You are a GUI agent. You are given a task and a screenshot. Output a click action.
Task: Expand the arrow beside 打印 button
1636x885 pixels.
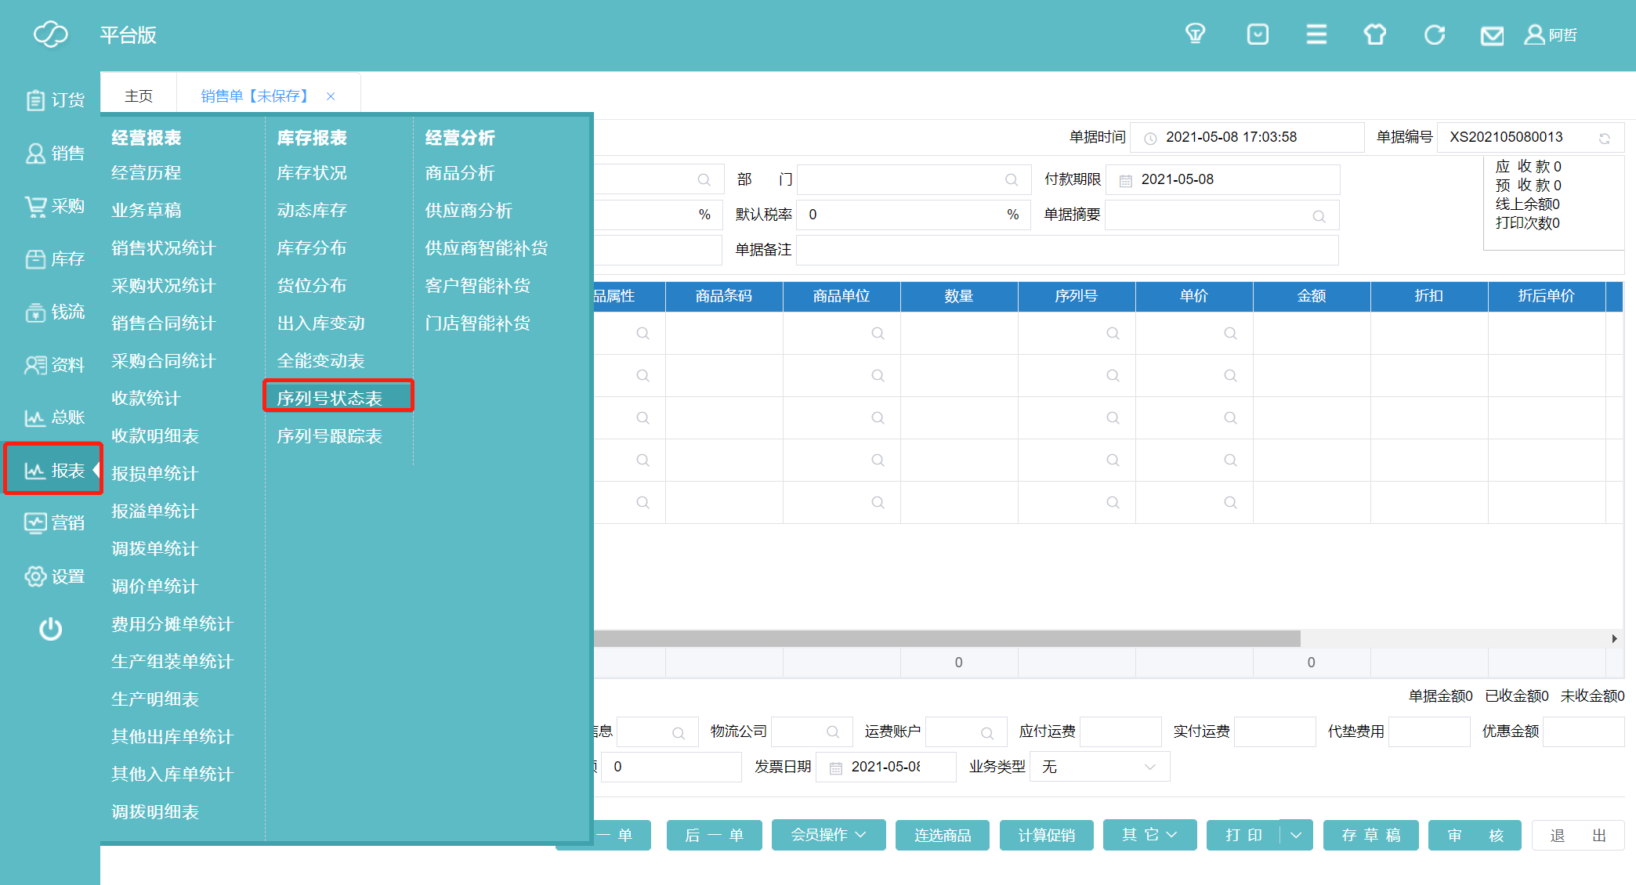tap(1296, 835)
